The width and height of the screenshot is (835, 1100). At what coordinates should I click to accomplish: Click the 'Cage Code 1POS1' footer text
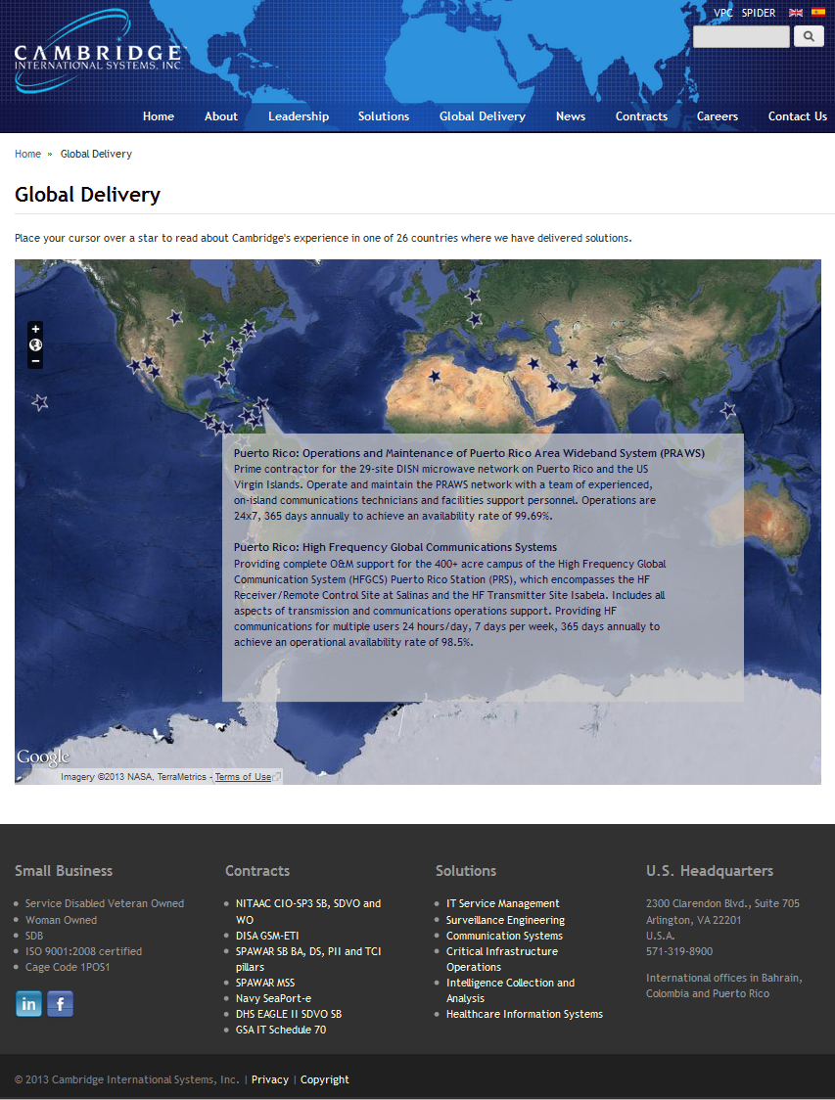68,967
